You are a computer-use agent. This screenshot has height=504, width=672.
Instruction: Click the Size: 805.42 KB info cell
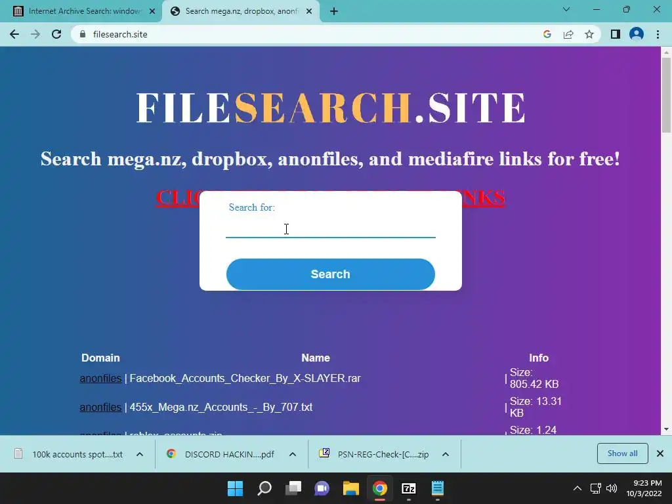pyautogui.click(x=534, y=379)
